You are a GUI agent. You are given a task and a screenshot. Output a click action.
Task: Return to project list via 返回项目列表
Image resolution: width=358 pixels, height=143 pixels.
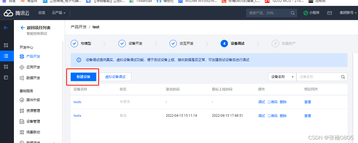[38, 28]
